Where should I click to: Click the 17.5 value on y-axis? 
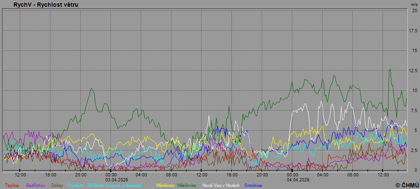pos(413,31)
